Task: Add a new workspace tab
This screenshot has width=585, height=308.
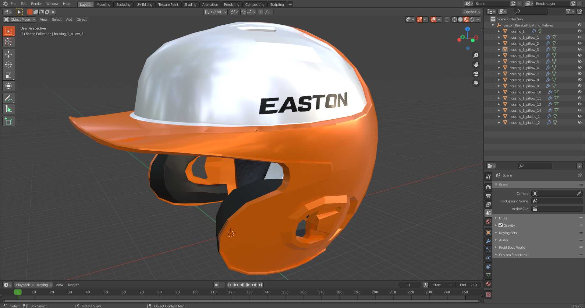Action: point(290,4)
